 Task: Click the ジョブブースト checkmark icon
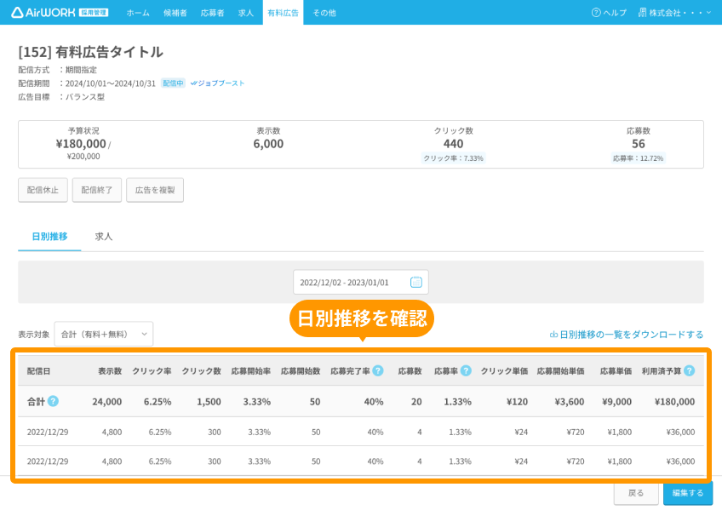[194, 83]
